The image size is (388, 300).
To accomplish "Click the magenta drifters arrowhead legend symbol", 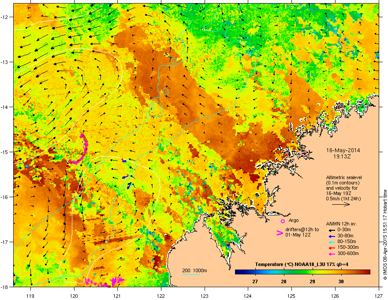I will click(280, 233).
